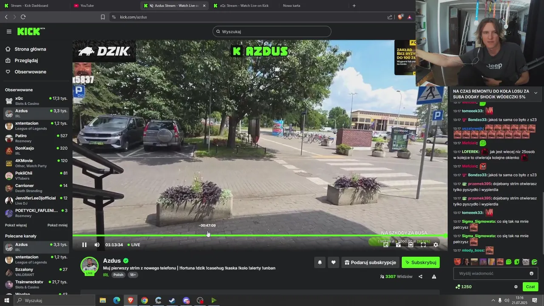This screenshot has height=306, width=544.
Task: Bookmark this page using the bookmark icon
Action: [x=103, y=17]
